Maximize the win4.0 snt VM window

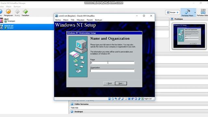[144, 16]
